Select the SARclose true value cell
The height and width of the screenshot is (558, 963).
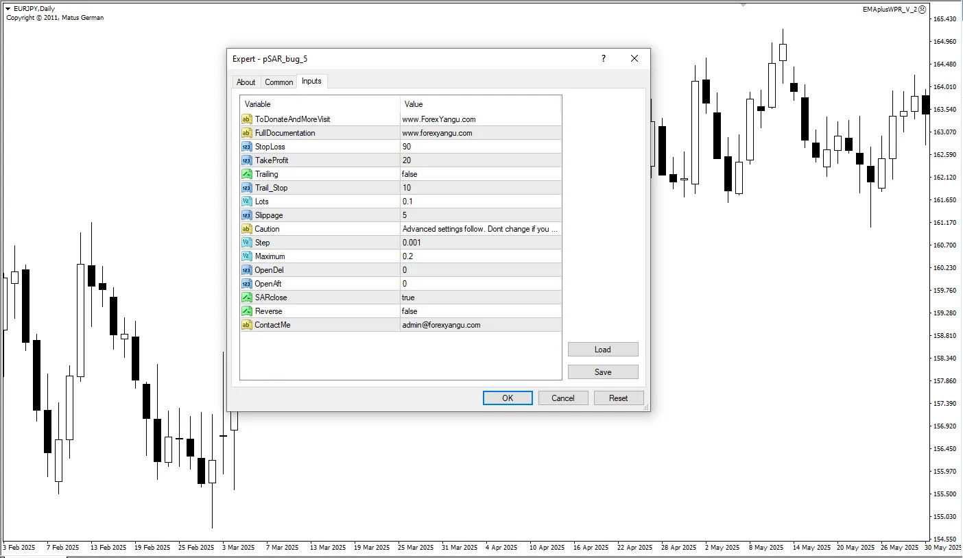pyautogui.click(x=480, y=298)
